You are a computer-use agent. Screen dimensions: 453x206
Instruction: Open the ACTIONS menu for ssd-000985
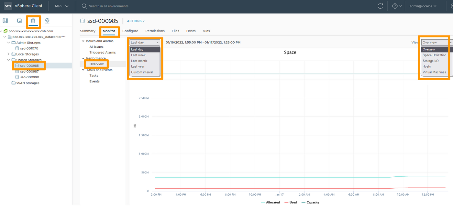[136, 21]
